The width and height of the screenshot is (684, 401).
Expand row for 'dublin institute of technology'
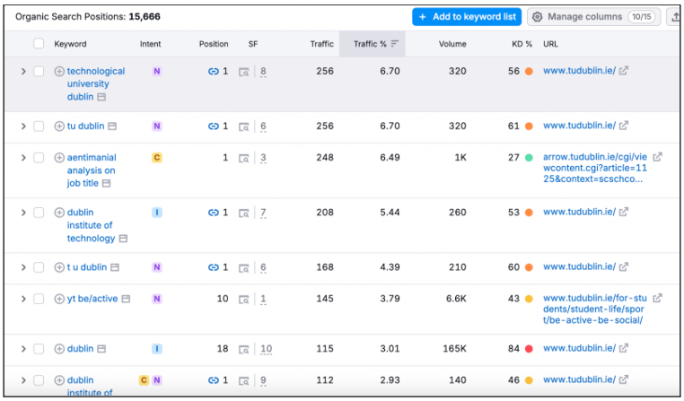click(23, 214)
